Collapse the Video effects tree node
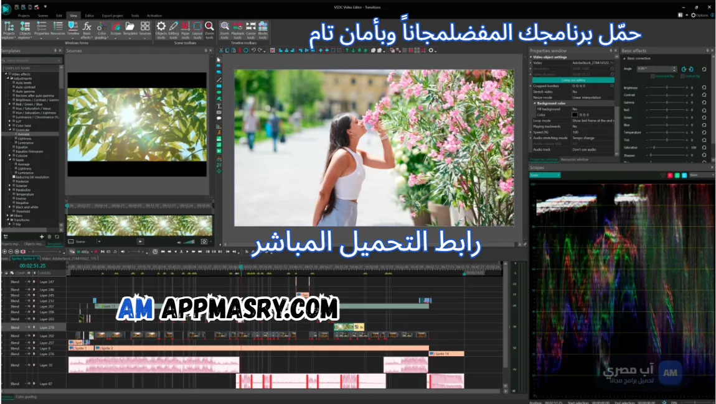The height and width of the screenshot is (404, 716). point(6,74)
